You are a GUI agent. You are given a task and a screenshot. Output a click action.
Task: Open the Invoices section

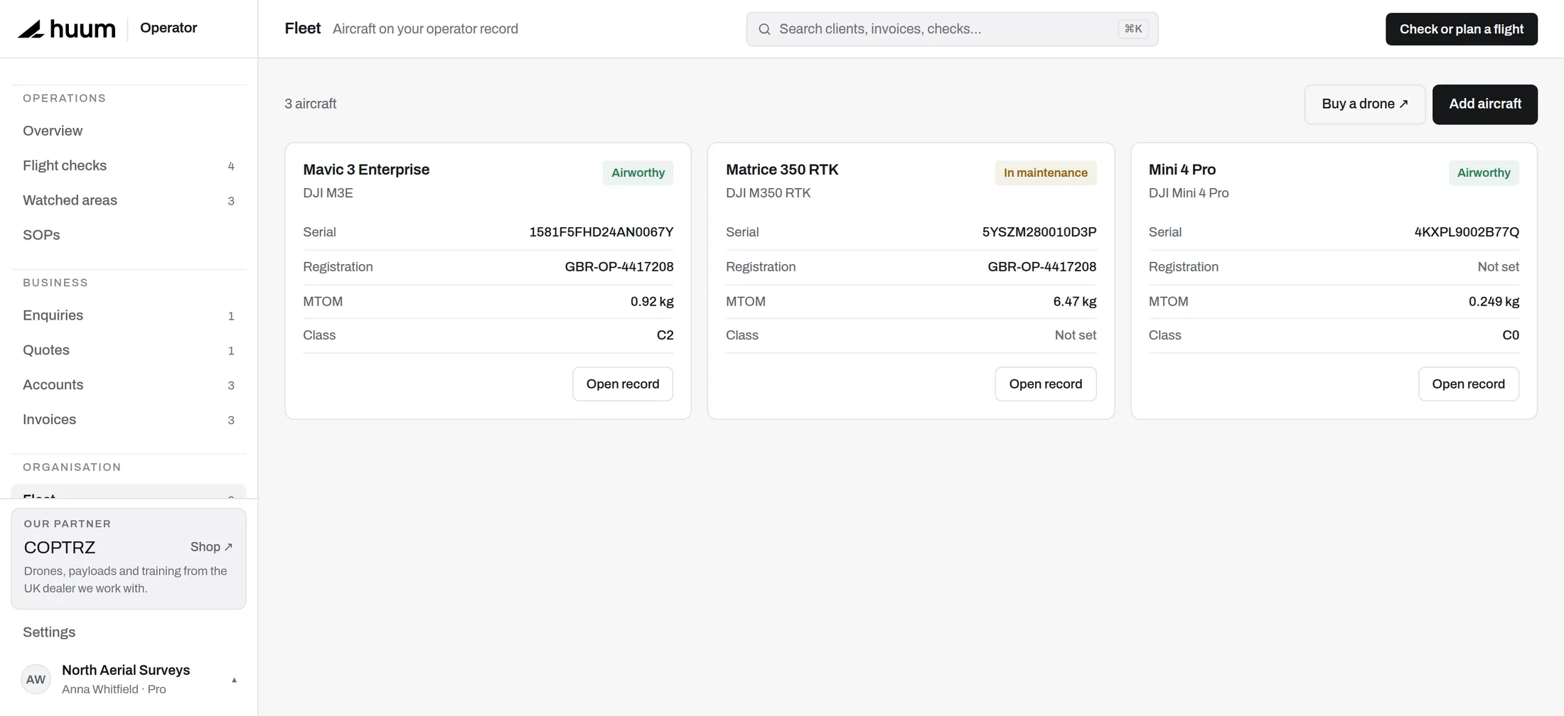coord(129,420)
